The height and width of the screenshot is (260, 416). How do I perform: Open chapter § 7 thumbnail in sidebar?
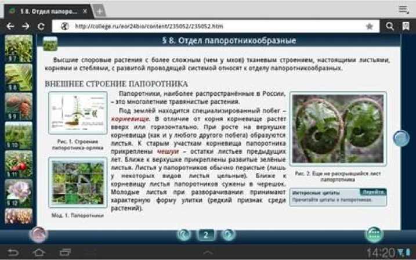point(19,49)
